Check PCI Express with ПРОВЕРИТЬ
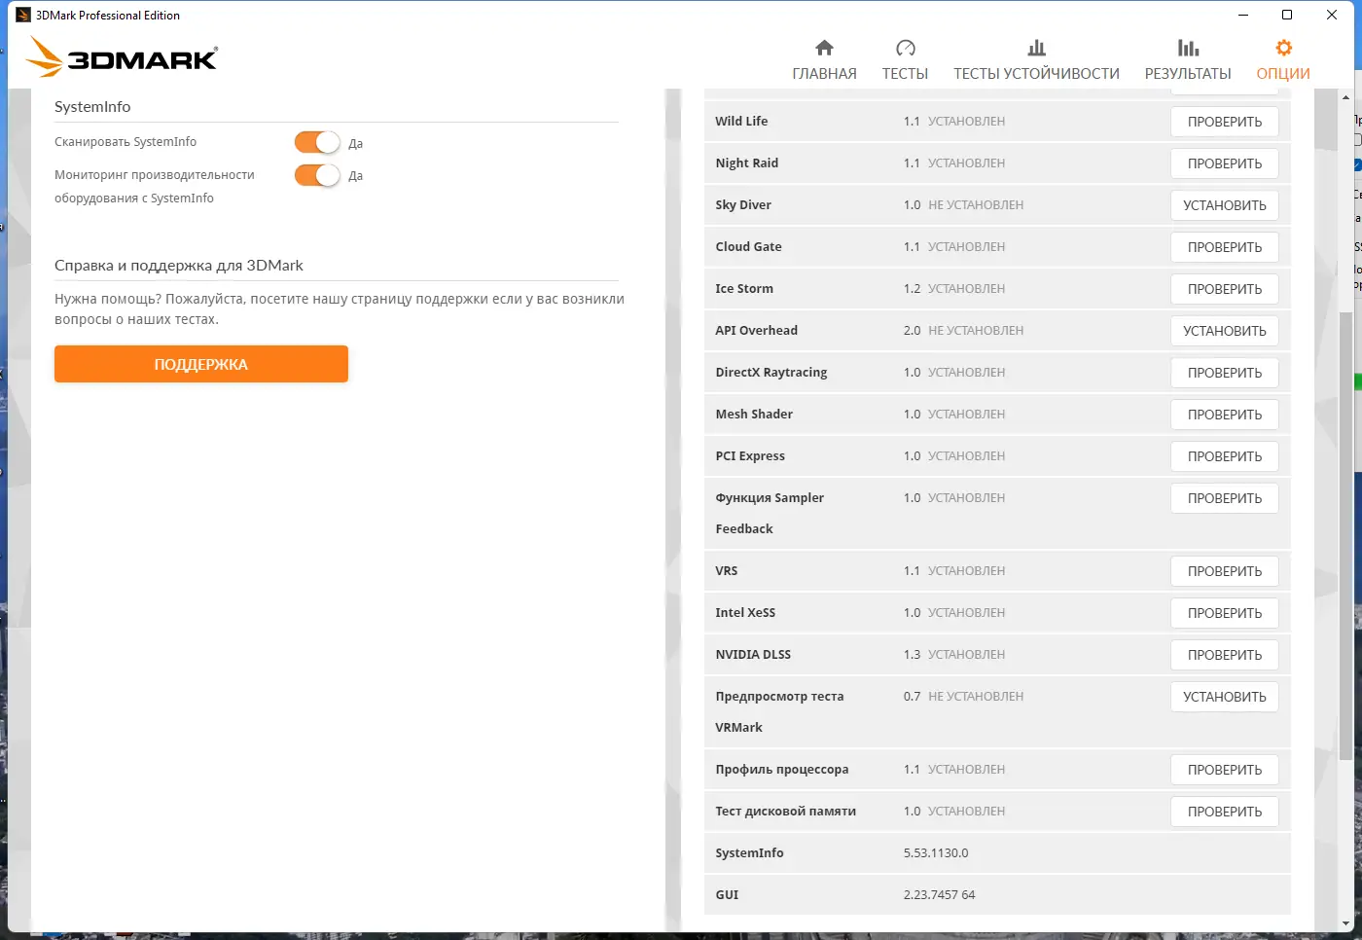Image resolution: width=1362 pixels, height=940 pixels. [1225, 456]
